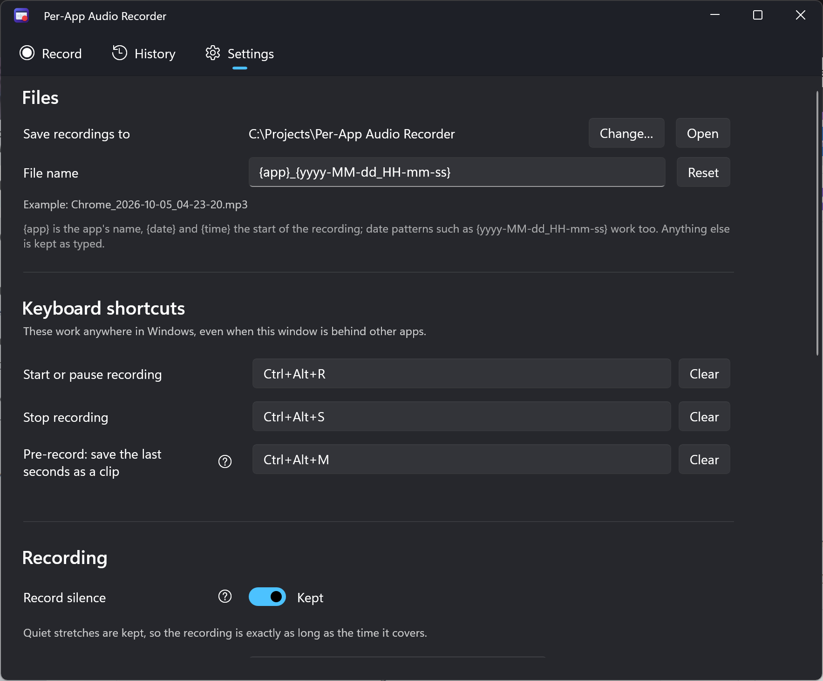Click the save path C:\Projects\Per-App Audio Recorder
823x681 pixels.
(352, 134)
